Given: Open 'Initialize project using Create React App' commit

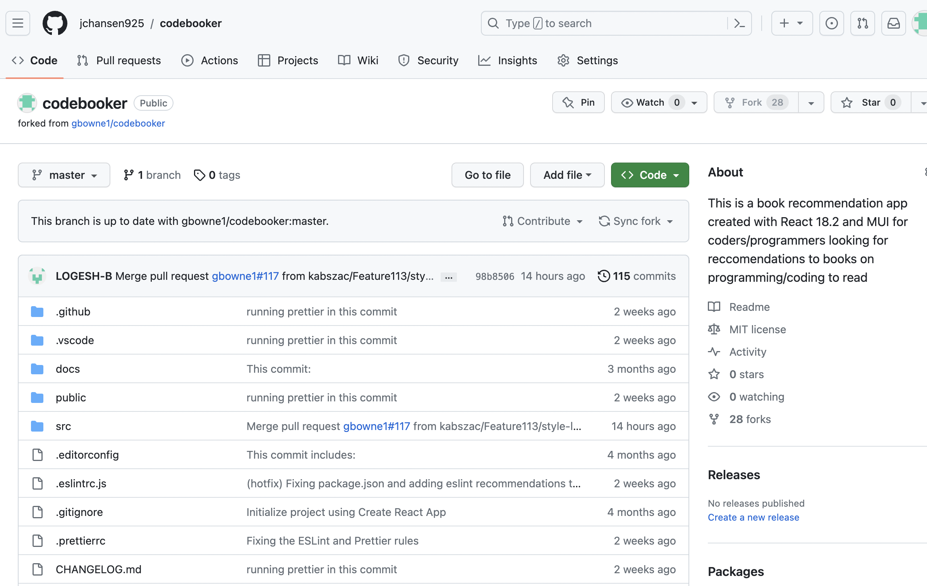Looking at the screenshot, I should (x=346, y=512).
